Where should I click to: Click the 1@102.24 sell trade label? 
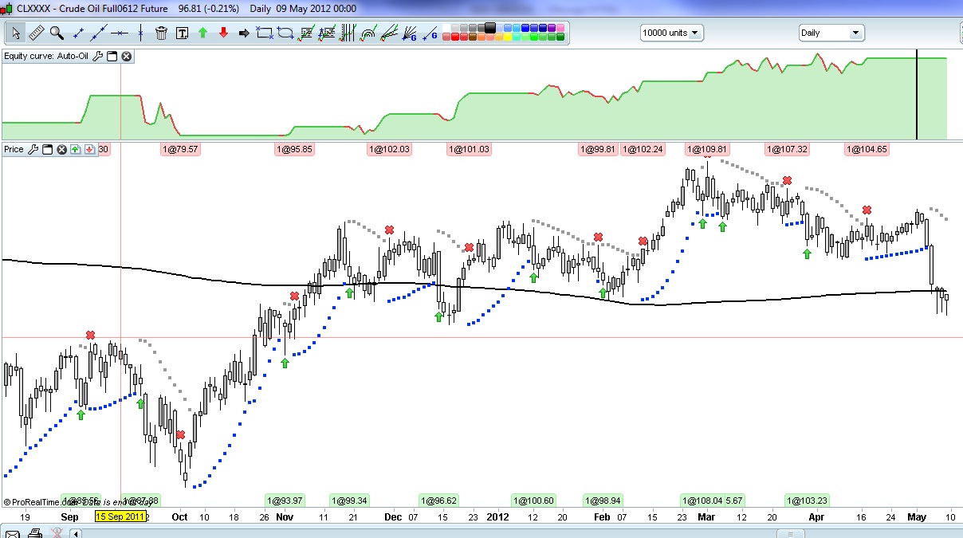coord(643,149)
